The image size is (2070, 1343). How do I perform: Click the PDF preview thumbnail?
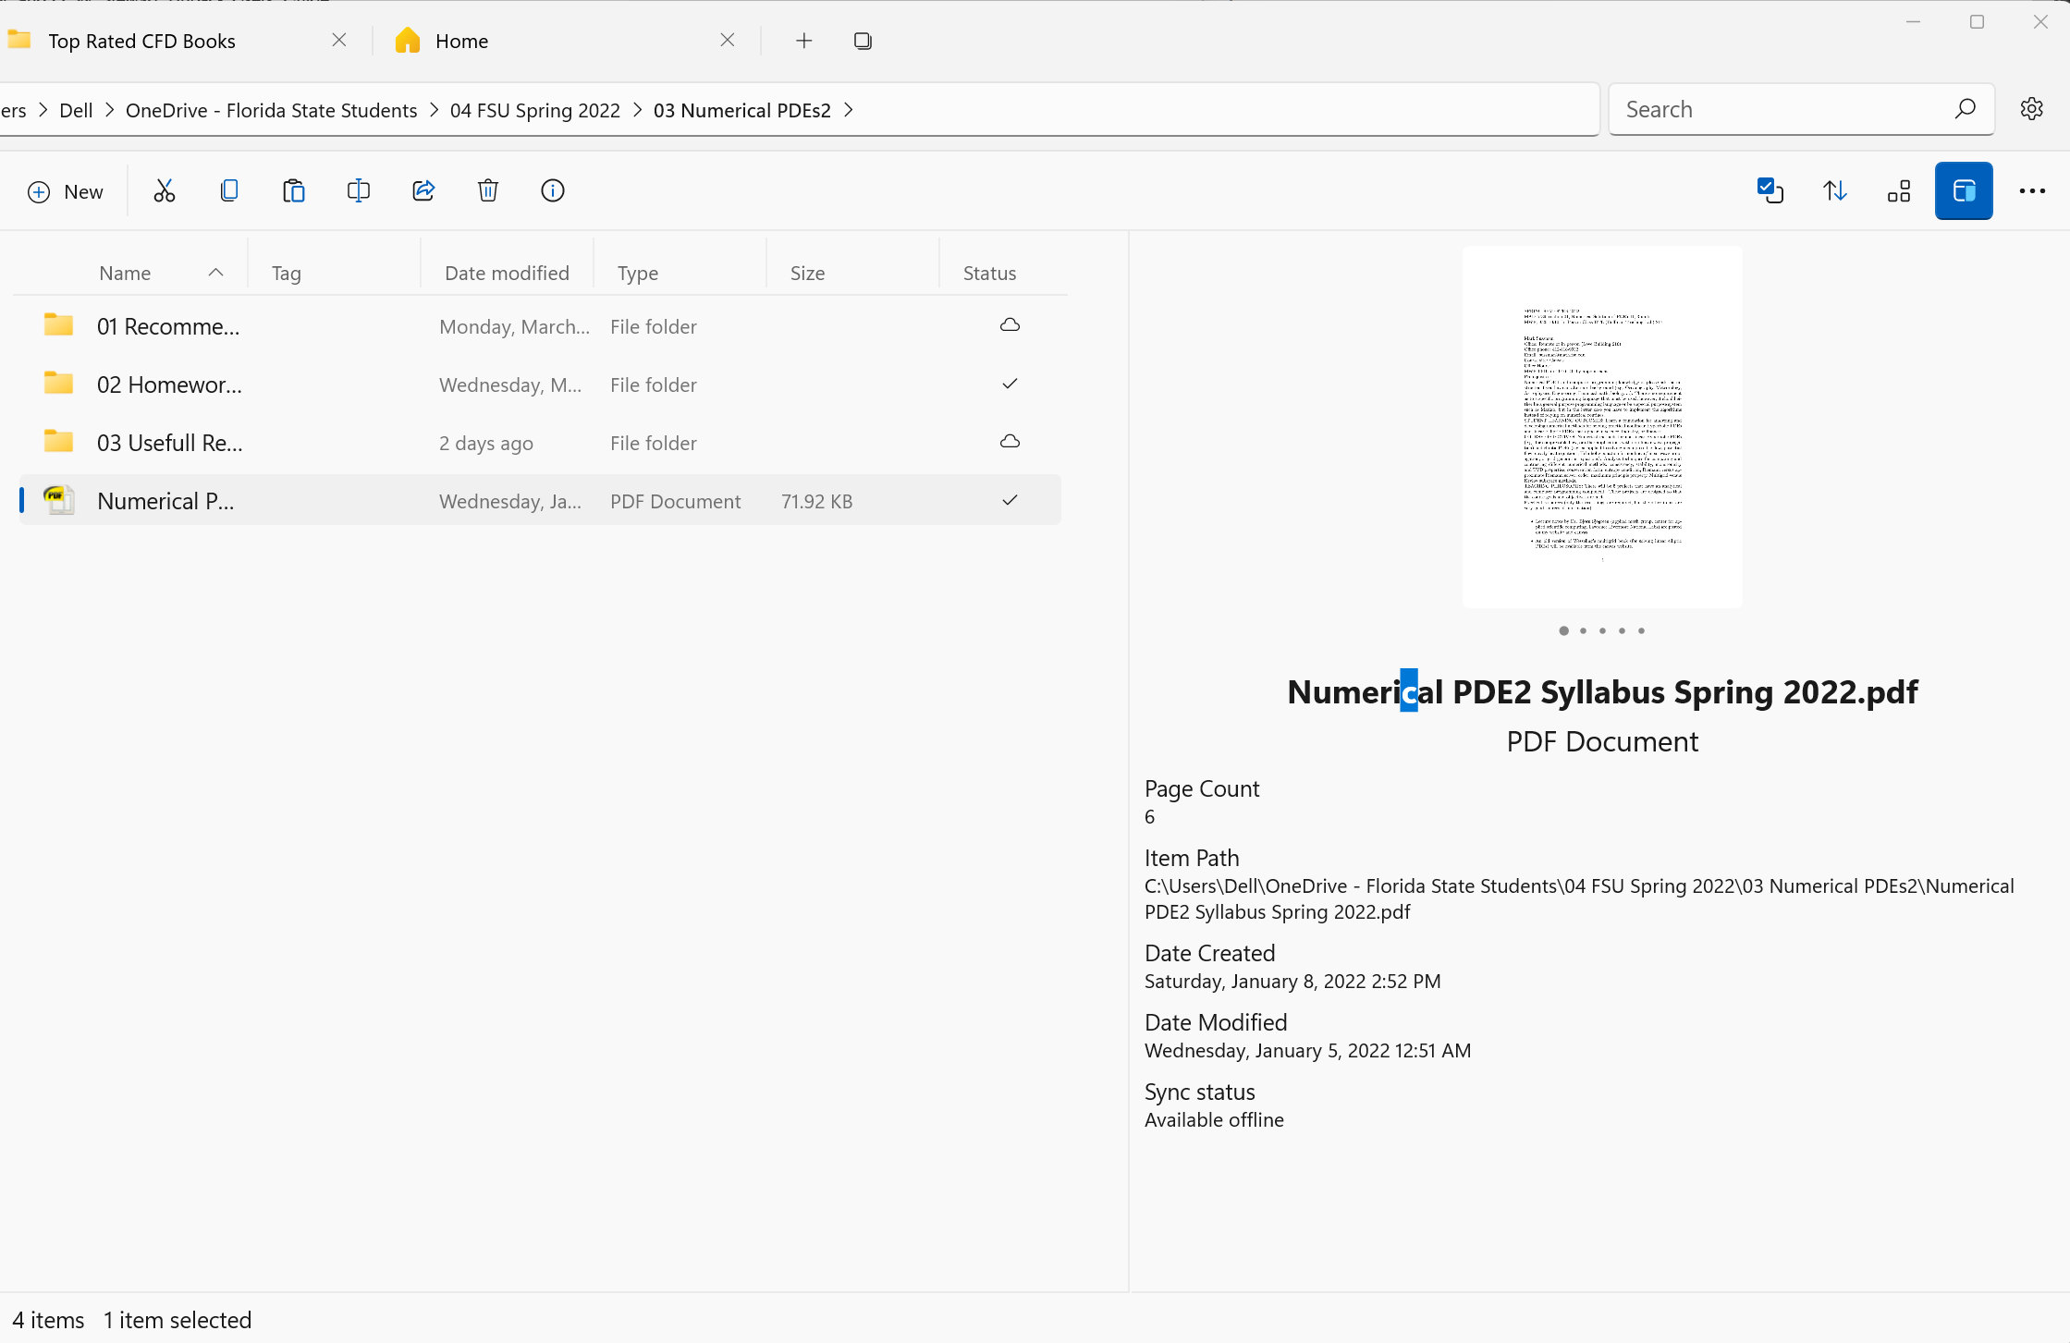[x=1602, y=426]
